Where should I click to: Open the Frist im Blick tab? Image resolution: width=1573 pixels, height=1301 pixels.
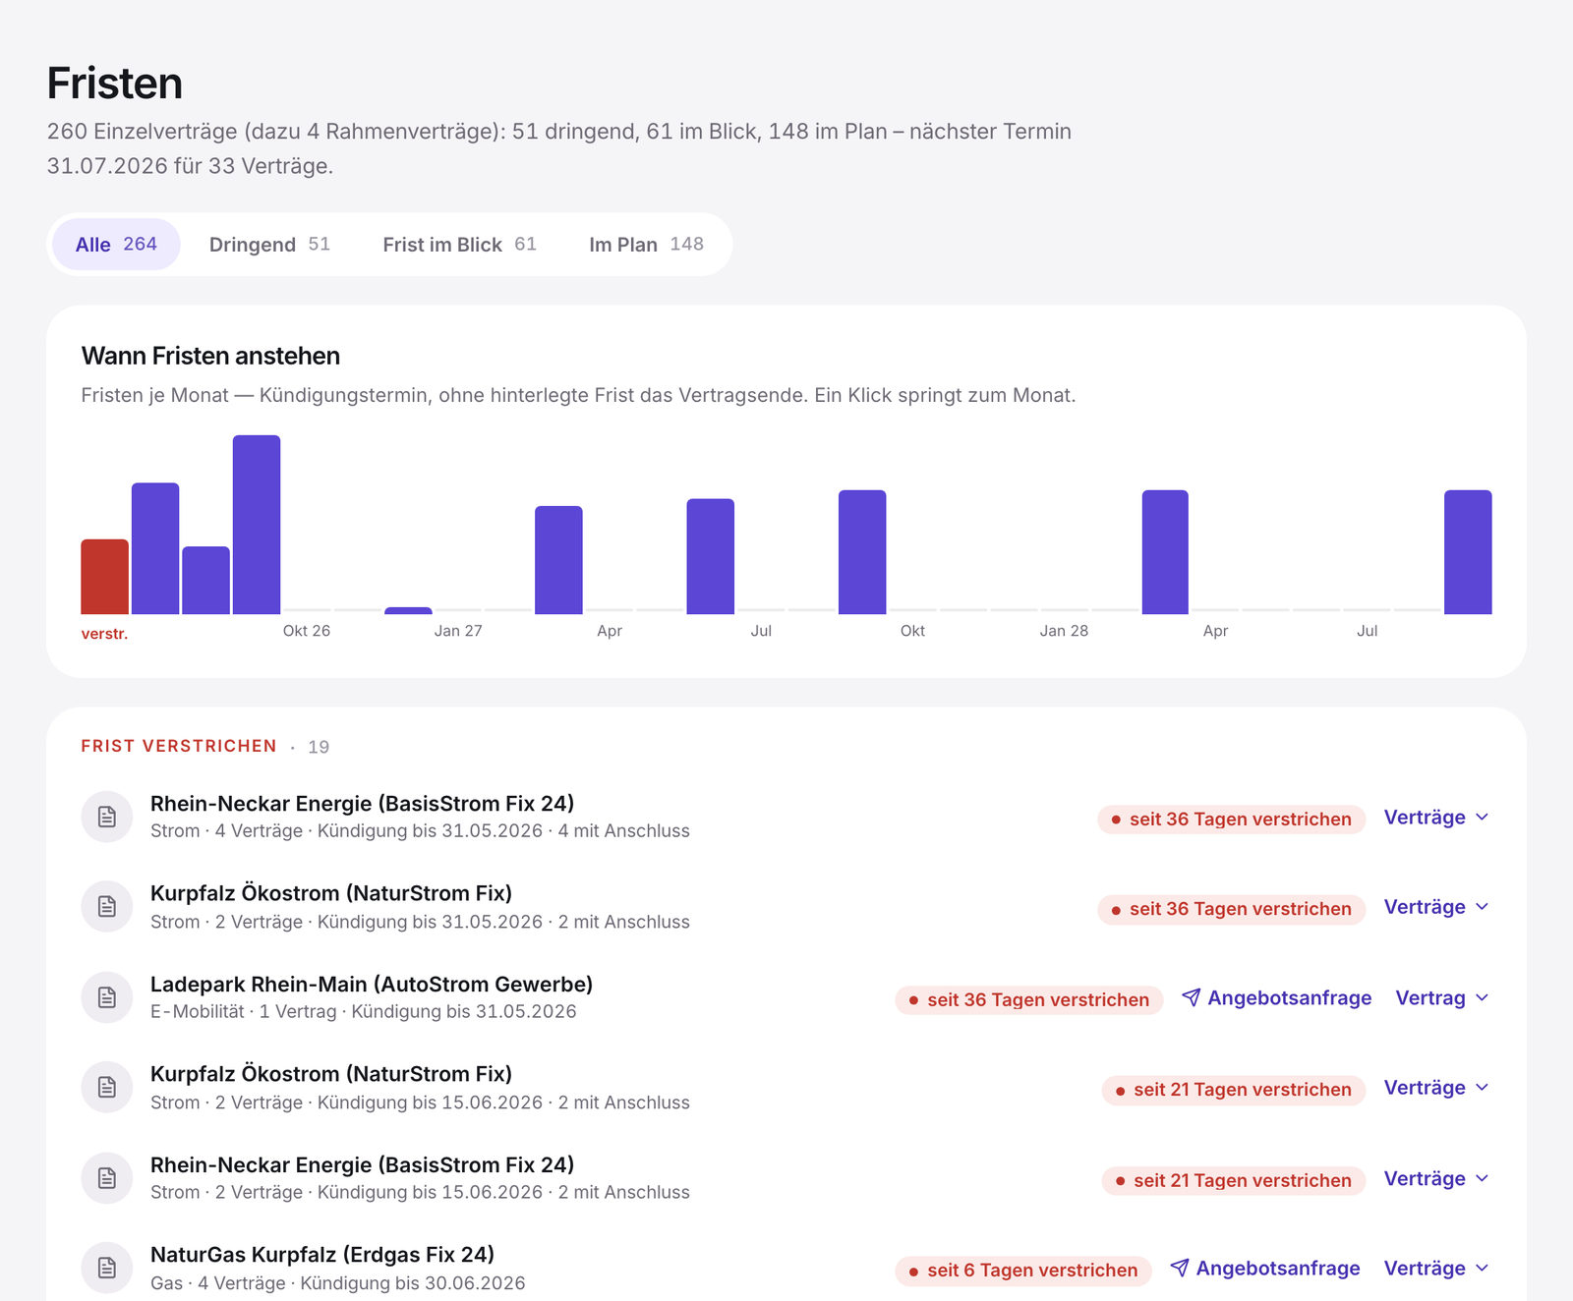[x=459, y=244]
